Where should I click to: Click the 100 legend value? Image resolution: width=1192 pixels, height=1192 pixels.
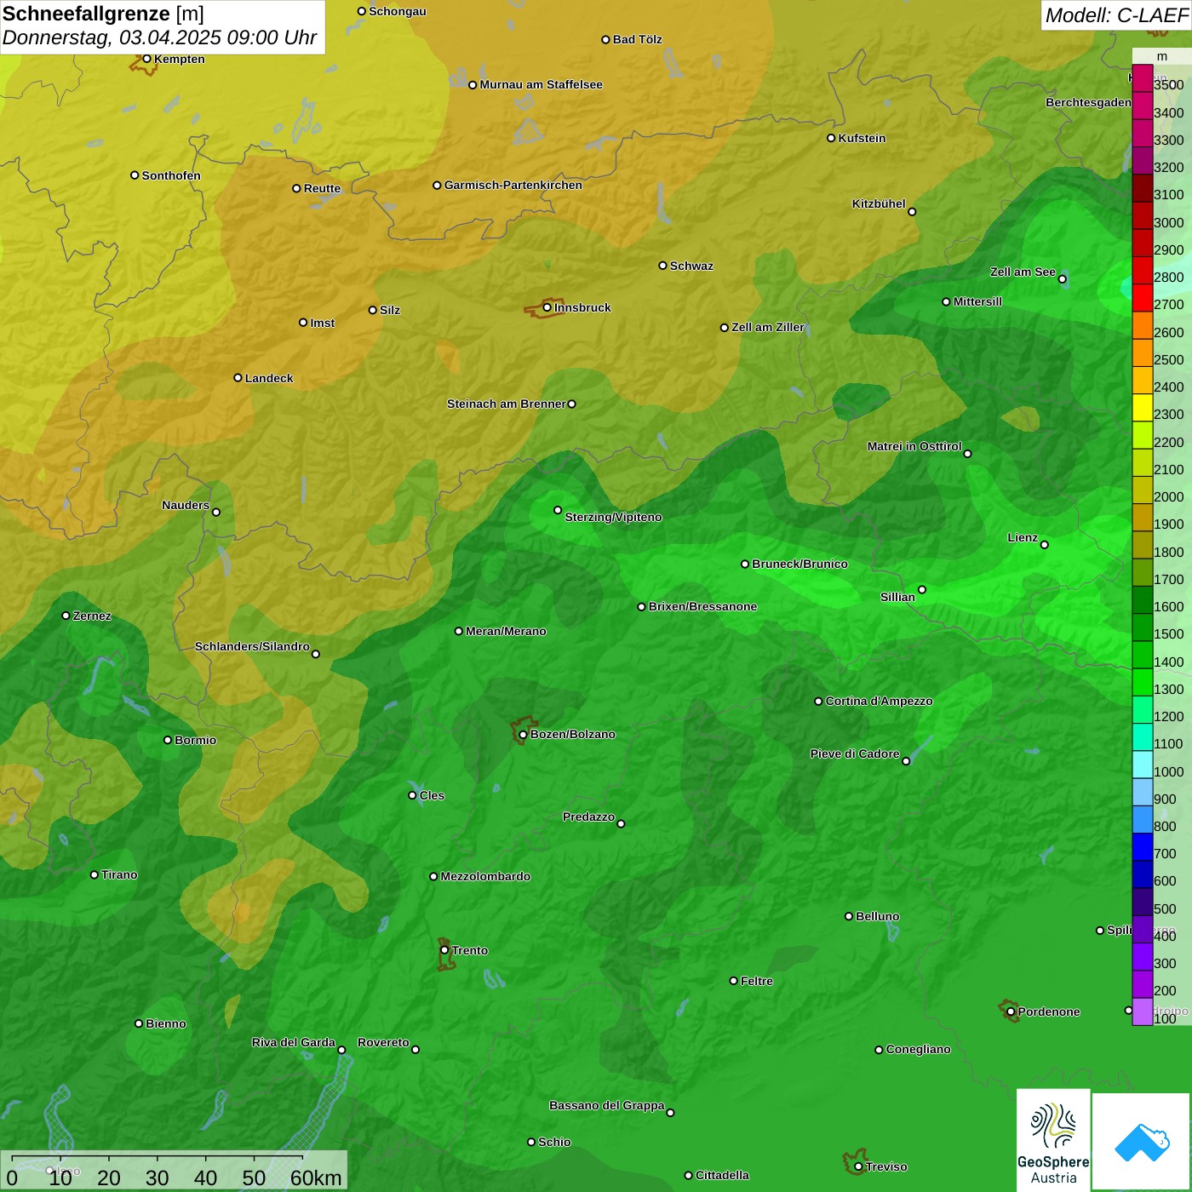click(x=1166, y=1019)
